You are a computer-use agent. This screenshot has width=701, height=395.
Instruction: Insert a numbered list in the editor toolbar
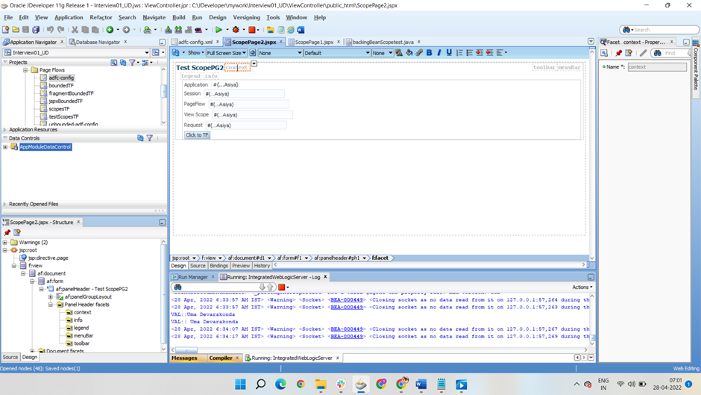coord(459,52)
